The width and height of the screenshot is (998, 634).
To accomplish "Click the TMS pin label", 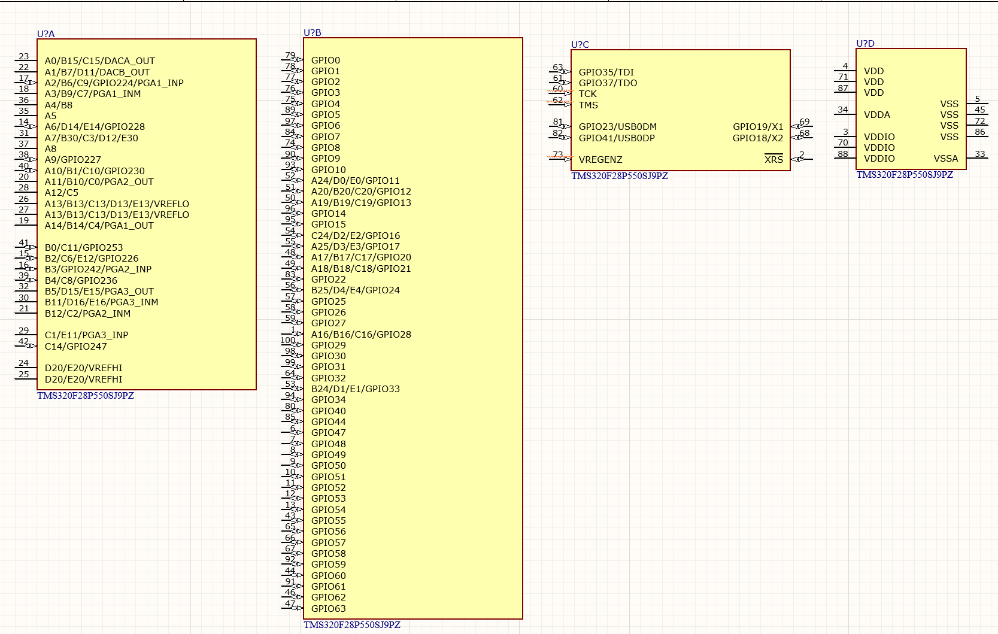I will 589,105.
